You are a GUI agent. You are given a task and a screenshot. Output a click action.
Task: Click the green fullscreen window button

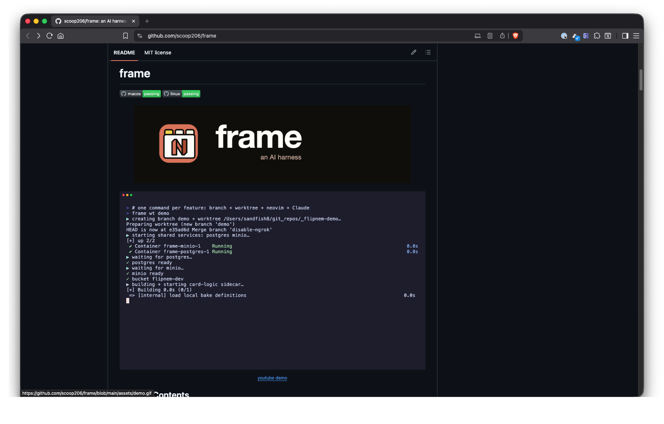(45, 21)
